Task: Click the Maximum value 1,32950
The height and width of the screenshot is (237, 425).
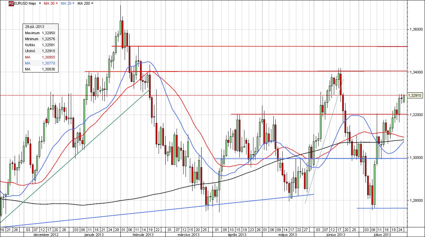Action: tap(48, 33)
